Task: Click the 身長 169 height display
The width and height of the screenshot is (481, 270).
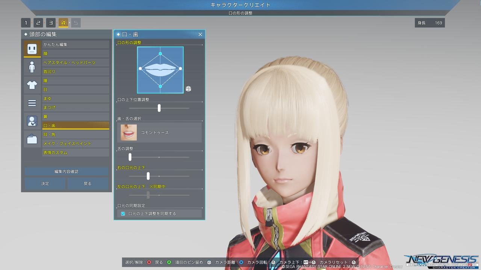Action: (430, 23)
